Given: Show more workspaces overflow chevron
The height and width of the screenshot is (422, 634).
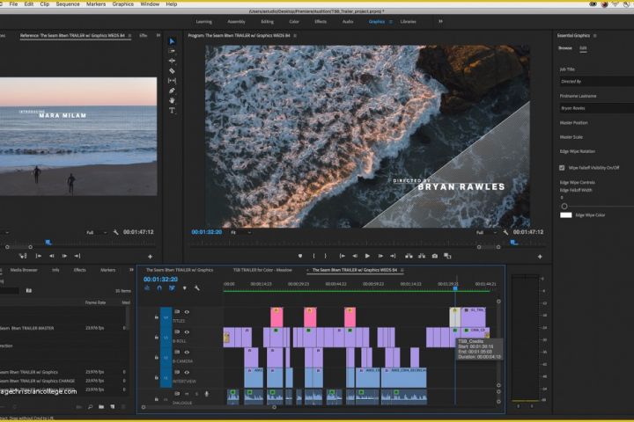Looking at the screenshot, I should (440, 21).
